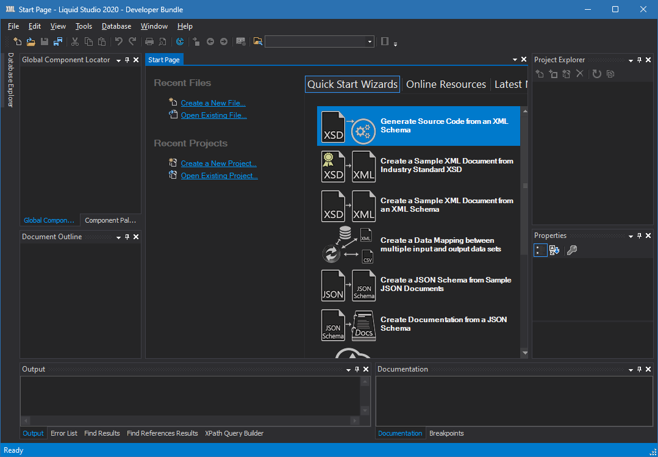Toggle pin on Properties panel
Image resolution: width=658 pixels, height=457 pixels.
640,236
